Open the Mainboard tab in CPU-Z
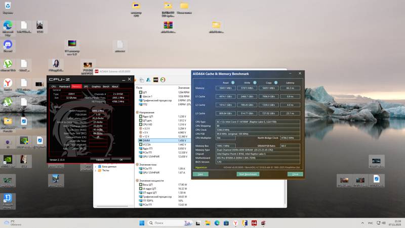This screenshot has width=405, height=228. tap(64, 87)
